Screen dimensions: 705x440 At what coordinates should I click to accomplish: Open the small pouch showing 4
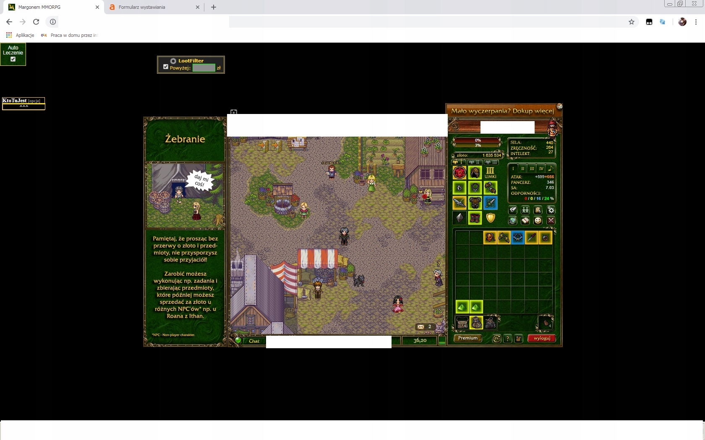546,323
